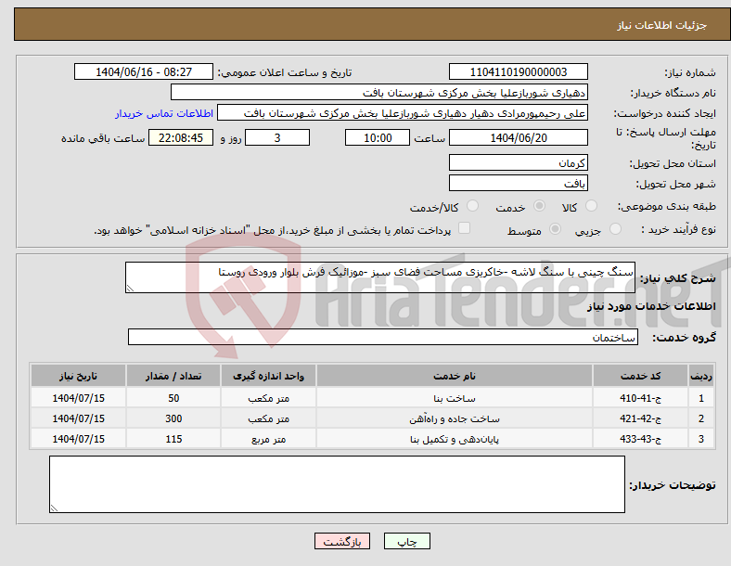Click the ایجاد کننده درخواست field
The height and width of the screenshot is (566, 731).
[x=403, y=113]
